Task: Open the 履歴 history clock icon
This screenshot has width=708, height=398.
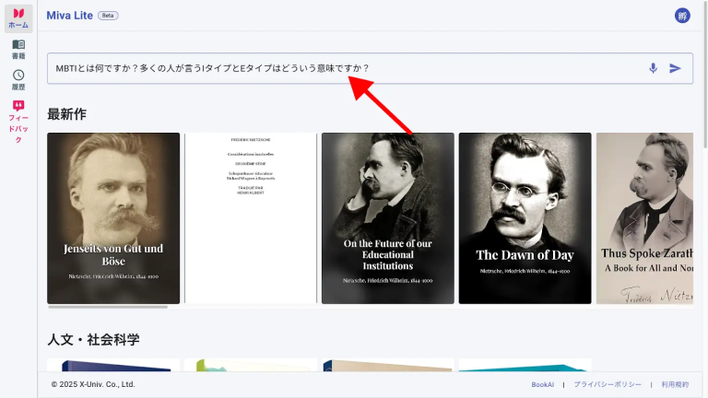Action: (18, 79)
